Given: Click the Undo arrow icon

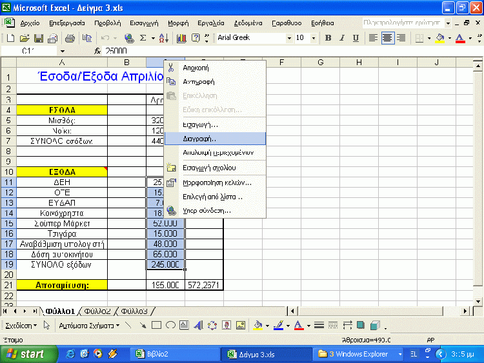Looking at the screenshot, I should 105,38.
